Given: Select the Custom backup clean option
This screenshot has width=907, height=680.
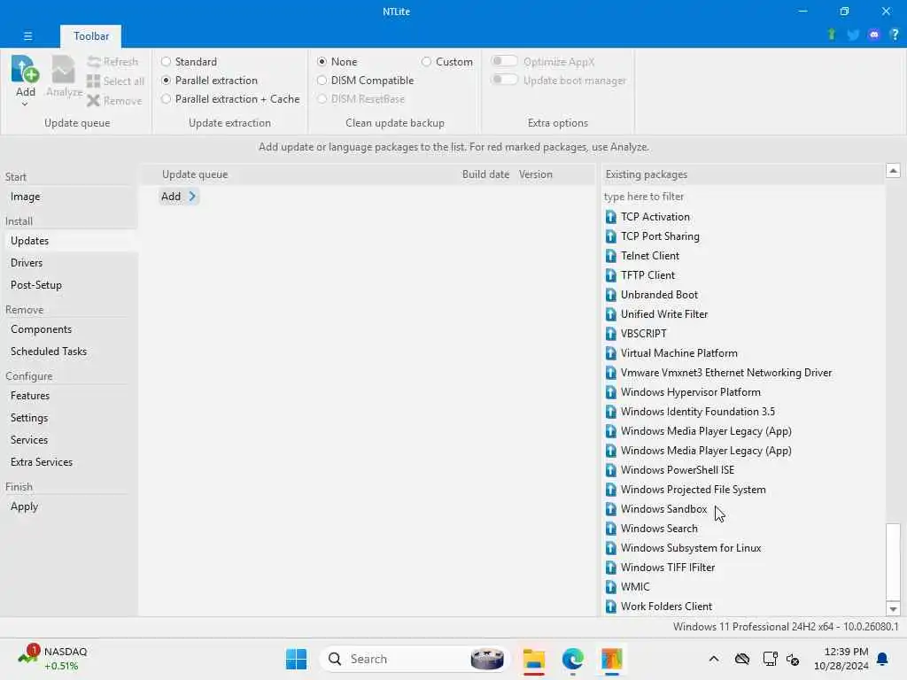Looking at the screenshot, I should (x=426, y=61).
